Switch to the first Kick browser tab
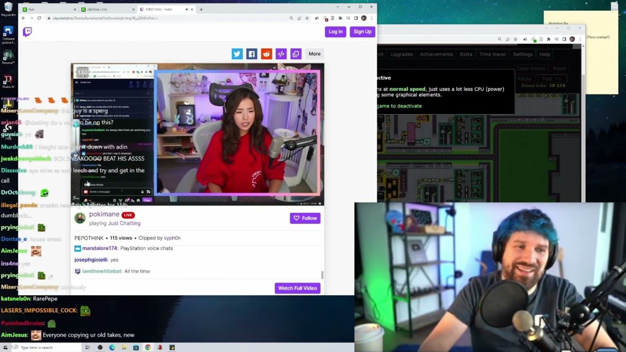The width and height of the screenshot is (626, 352). coord(49,9)
